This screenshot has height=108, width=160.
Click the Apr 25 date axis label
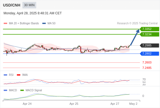[x=74, y=104]
